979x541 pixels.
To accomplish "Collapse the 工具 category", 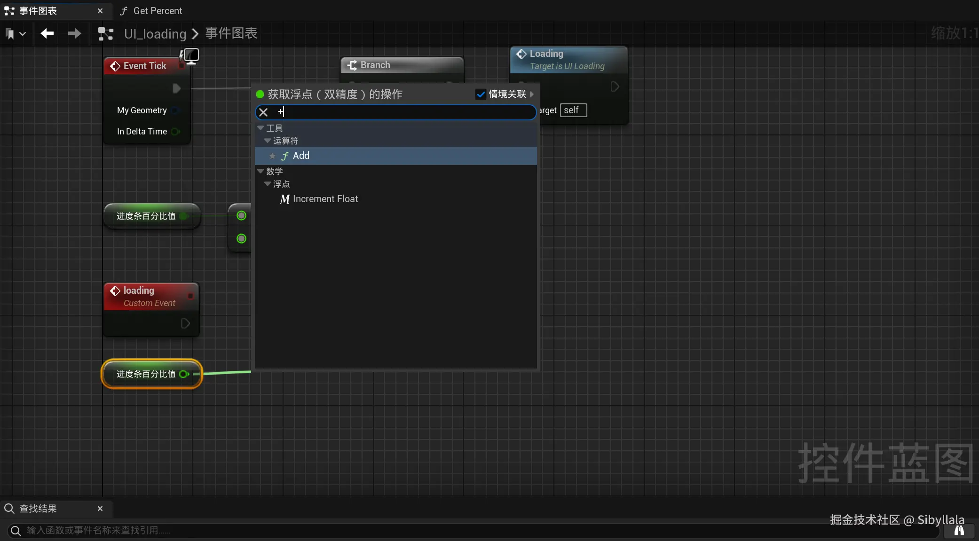I will pos(261,128).
